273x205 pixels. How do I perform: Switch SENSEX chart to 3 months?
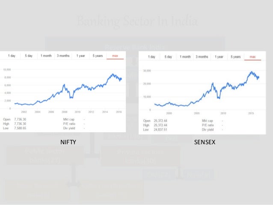[202, 57]
